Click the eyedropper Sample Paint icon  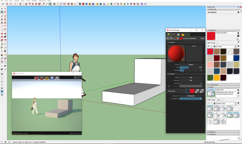[x=238, y=42]
